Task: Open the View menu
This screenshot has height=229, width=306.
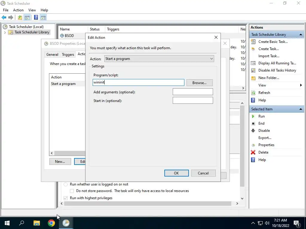Action: pos(32,10)
